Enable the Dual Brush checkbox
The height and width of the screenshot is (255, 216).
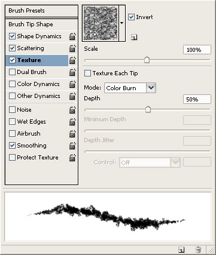click(x=12, y=72)
